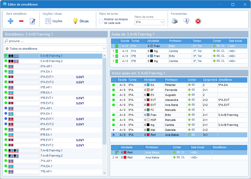
Task: Open the Opções list icon
Action: coord(48,21)
